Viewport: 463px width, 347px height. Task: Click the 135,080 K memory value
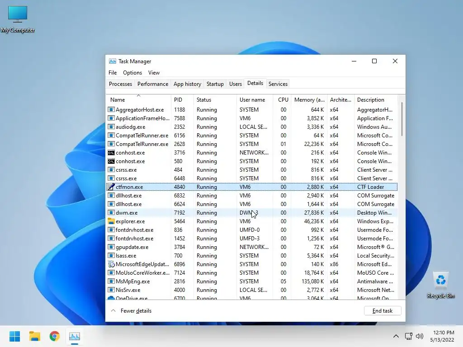pyautogui.click(x=313, y=281)
